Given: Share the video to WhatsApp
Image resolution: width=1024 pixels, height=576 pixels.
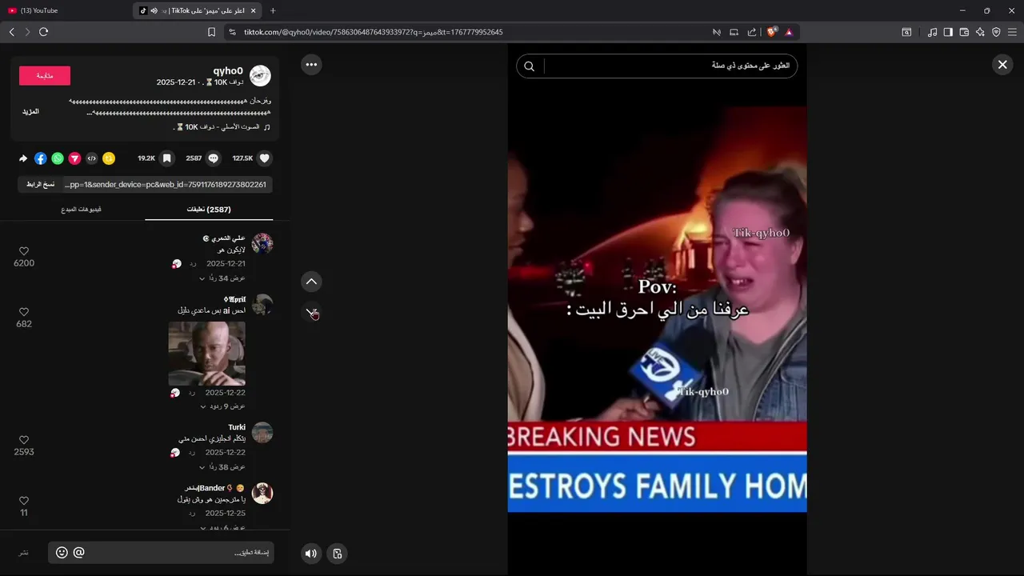Looking at the screenshot, I should (58, 158).
